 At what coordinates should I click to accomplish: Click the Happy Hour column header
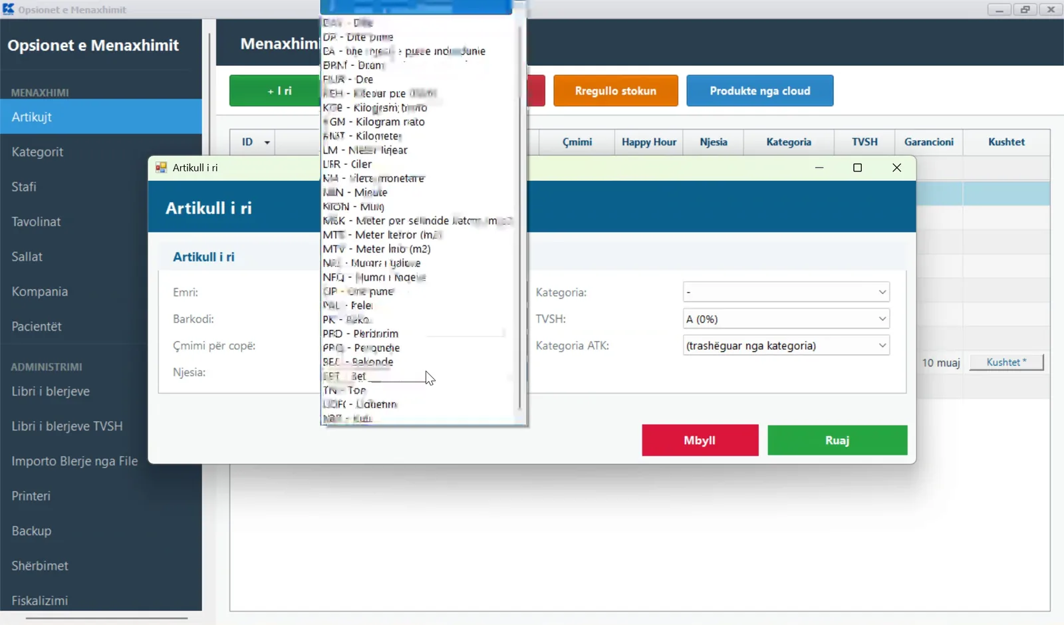coord(649,142)
